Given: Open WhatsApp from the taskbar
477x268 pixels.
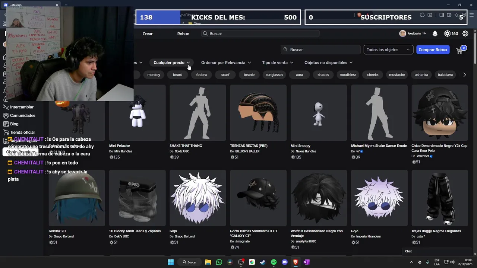Looking at the screenshot, I should pyautogui.click(x=219, y=262).
